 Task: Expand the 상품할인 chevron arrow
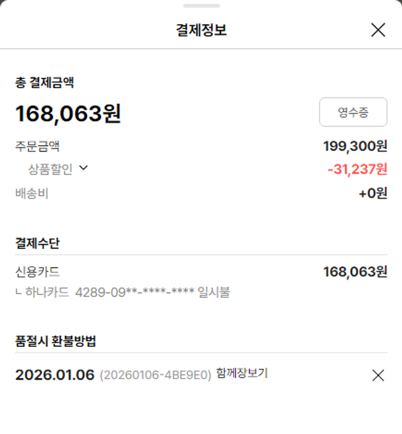click(83, 168)
